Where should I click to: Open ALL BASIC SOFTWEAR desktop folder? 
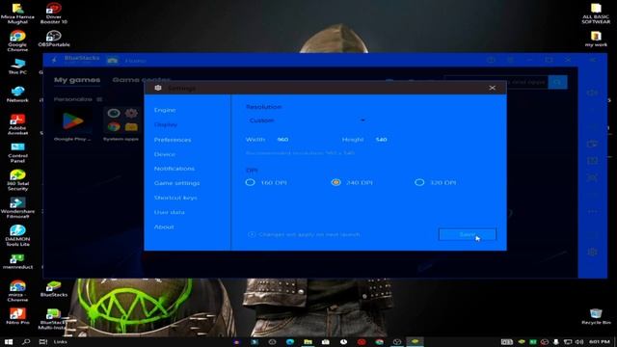click(596, 13)
